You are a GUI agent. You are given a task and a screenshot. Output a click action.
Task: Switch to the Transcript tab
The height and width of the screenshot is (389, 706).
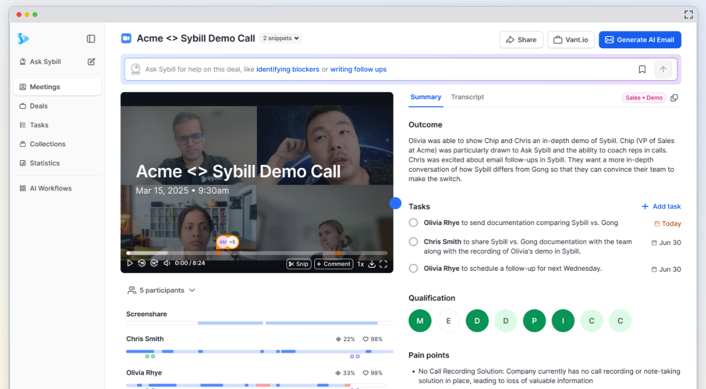468,97
